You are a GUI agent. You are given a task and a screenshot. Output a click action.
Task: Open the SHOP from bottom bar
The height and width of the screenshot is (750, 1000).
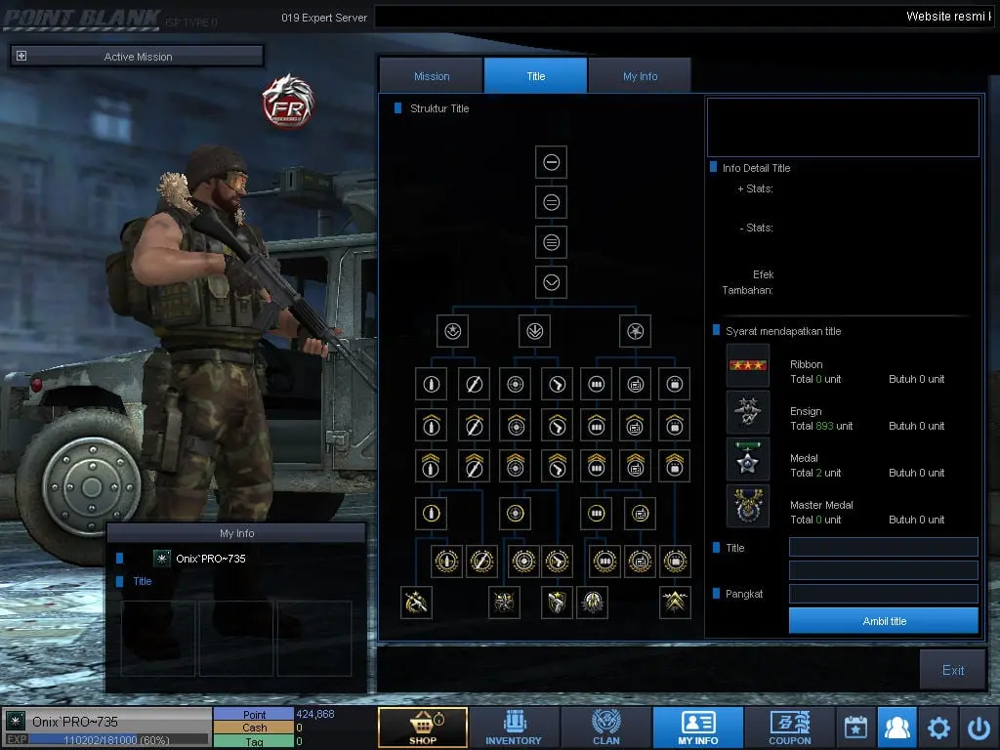[423, 727]
